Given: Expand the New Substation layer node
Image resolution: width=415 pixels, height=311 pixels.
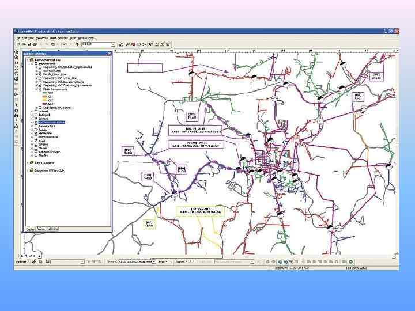Looking at the screenshot, I should [36, 71].
